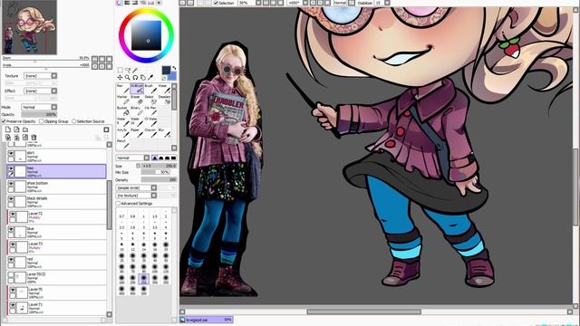This screenshot has height=326, width=580.
Task: Toggle the Selection checkbox in top toolbar
Action: point(216,3)
